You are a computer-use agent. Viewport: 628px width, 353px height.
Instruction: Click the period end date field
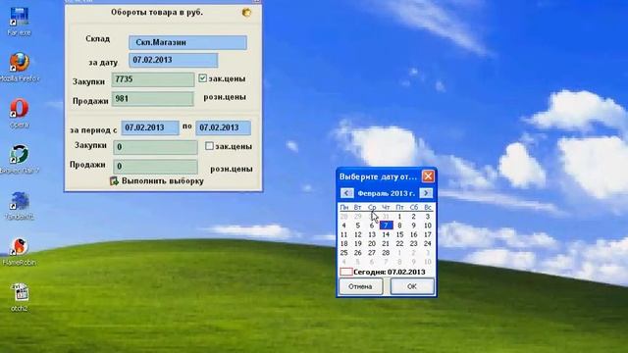click(223, 127)
